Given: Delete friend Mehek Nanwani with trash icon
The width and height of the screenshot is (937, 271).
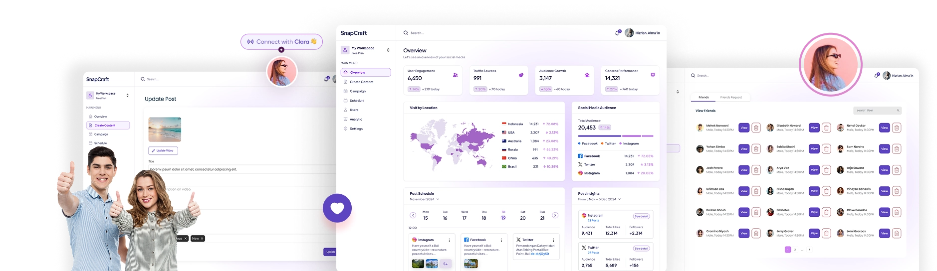Looking at the screenshot, I should (x=756, y=128).
